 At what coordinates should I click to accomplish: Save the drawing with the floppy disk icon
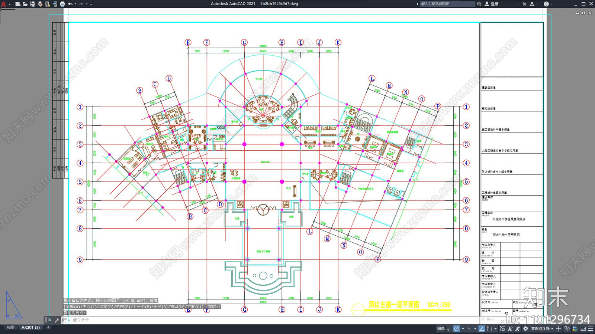coord(33,4)
